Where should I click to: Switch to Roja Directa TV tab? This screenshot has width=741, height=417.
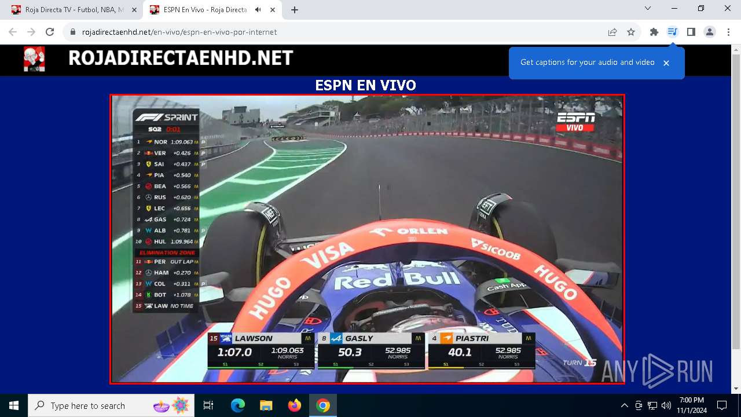point(74,10)
